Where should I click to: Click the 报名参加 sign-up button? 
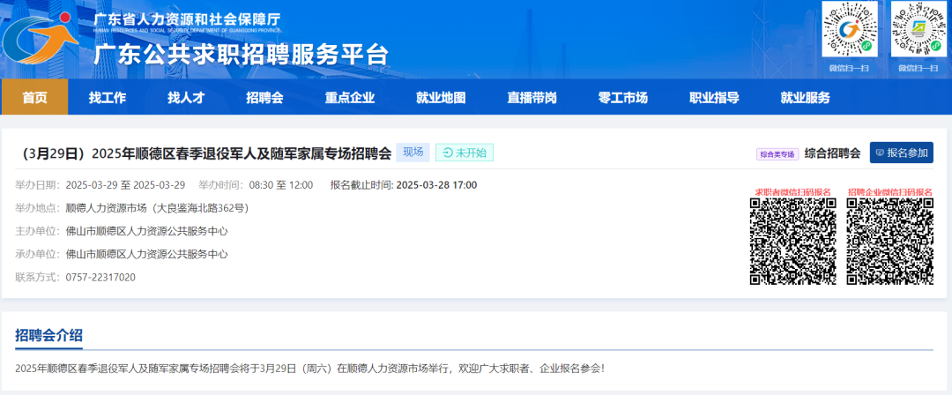coord(902,153)
